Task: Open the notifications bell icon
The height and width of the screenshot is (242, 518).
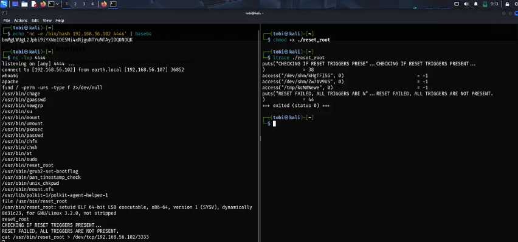Action: pyautogui.click(x=475, y=4)
